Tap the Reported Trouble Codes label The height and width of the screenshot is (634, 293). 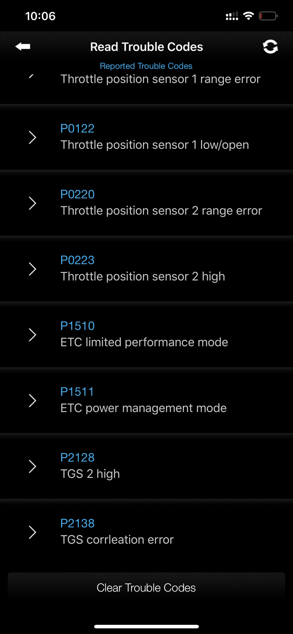point(146,66)
